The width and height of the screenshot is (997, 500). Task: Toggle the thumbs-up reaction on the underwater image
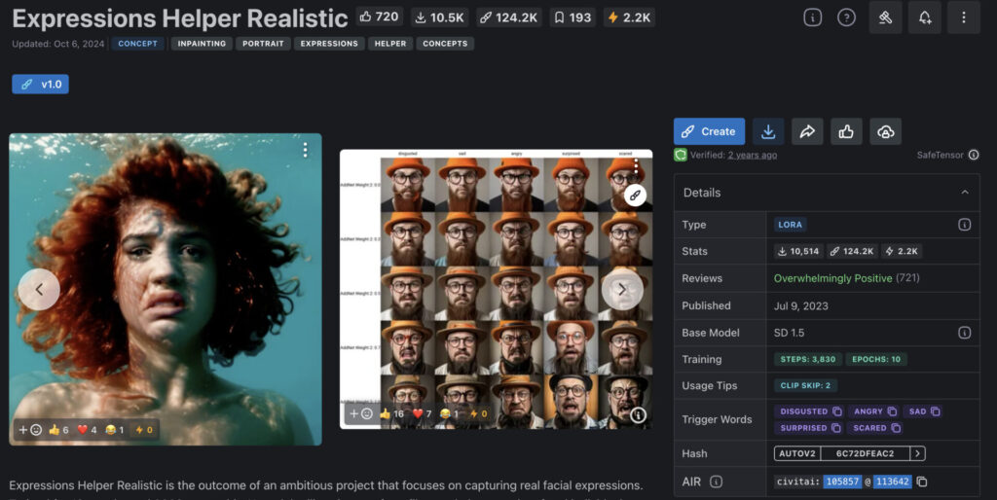click(58, 429)
